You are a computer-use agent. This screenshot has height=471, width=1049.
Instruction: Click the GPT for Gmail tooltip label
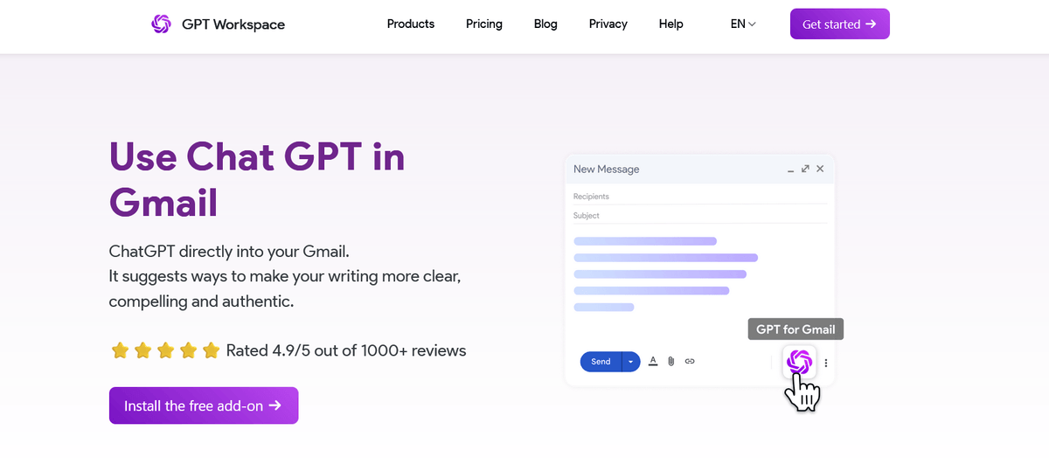pyautogui.click(x=795, y=329)
